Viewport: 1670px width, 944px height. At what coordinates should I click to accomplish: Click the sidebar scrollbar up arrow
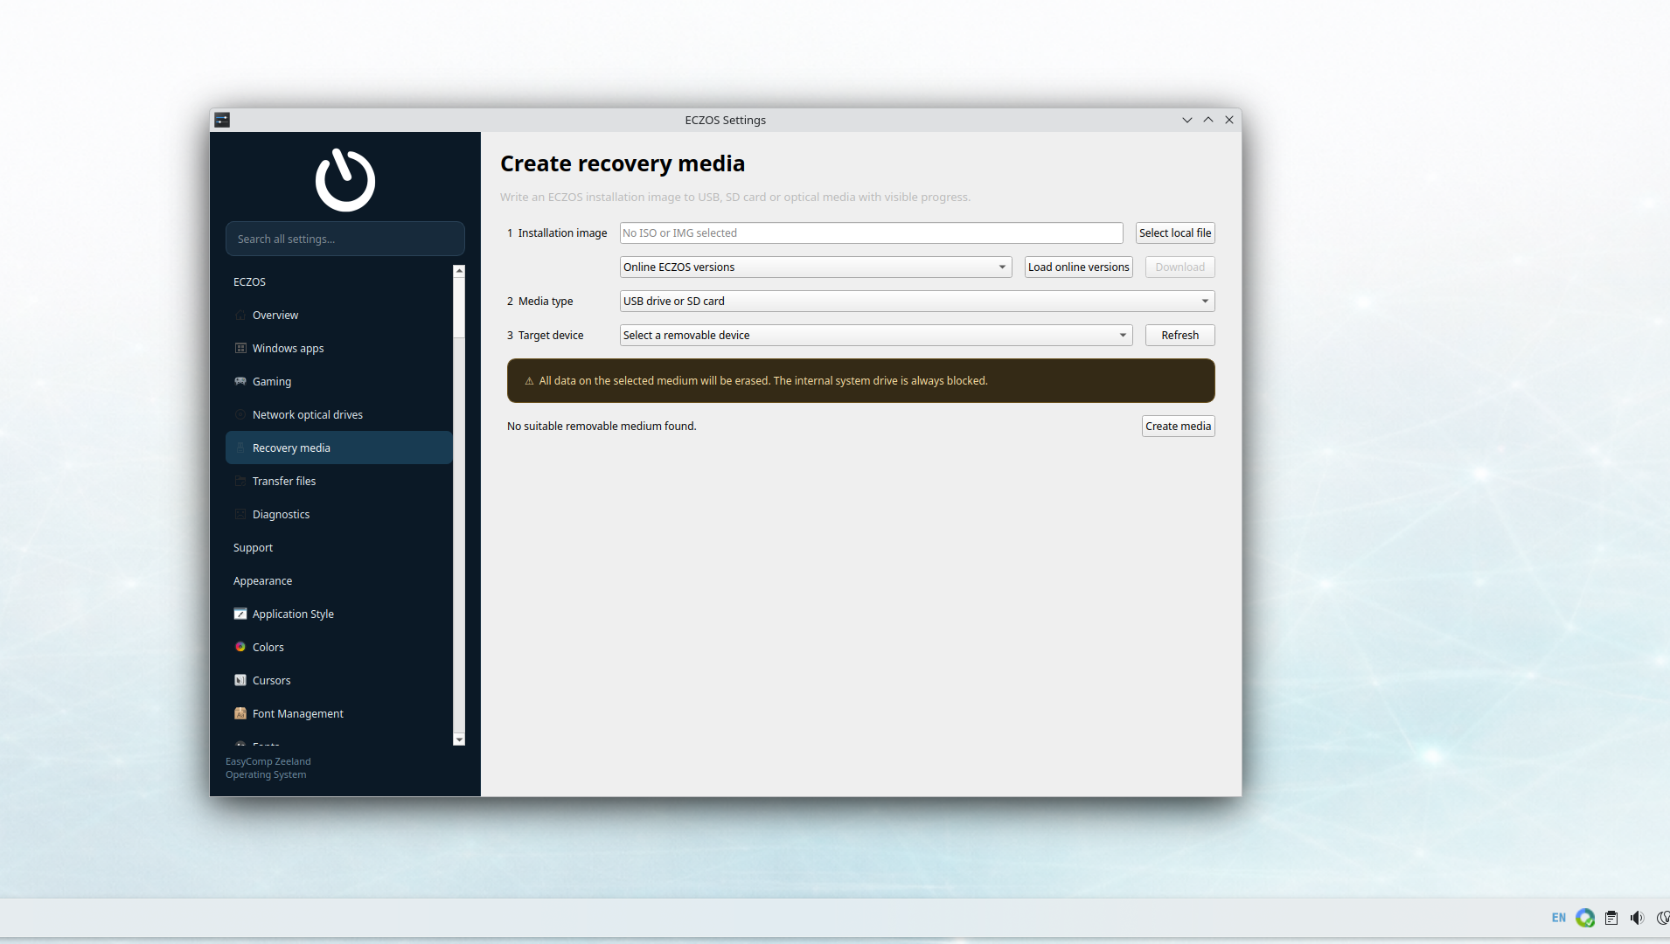tap(459, 271)
